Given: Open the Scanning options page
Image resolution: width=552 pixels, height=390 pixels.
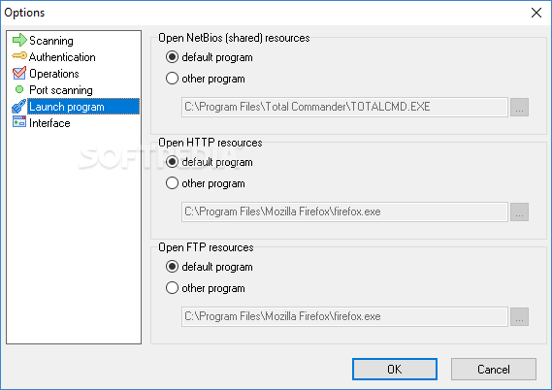Looking at the screenshot, I should pos(51,41).
